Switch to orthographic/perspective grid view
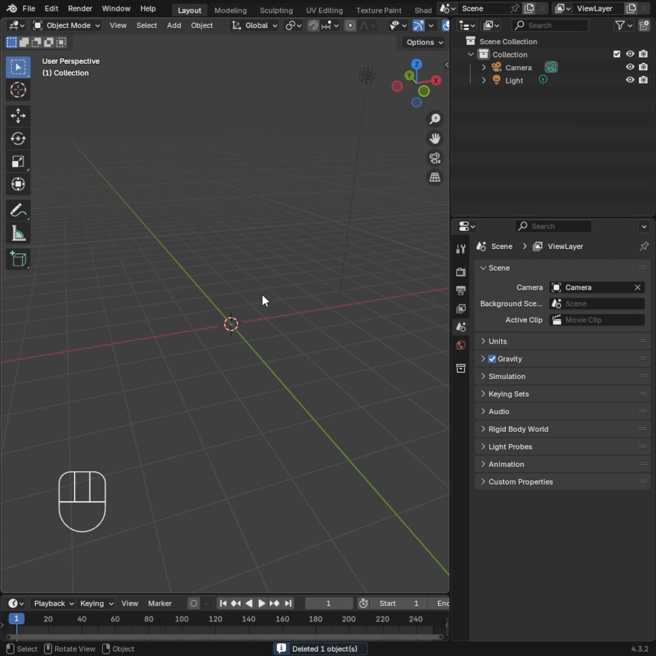 tap(435, 178)
